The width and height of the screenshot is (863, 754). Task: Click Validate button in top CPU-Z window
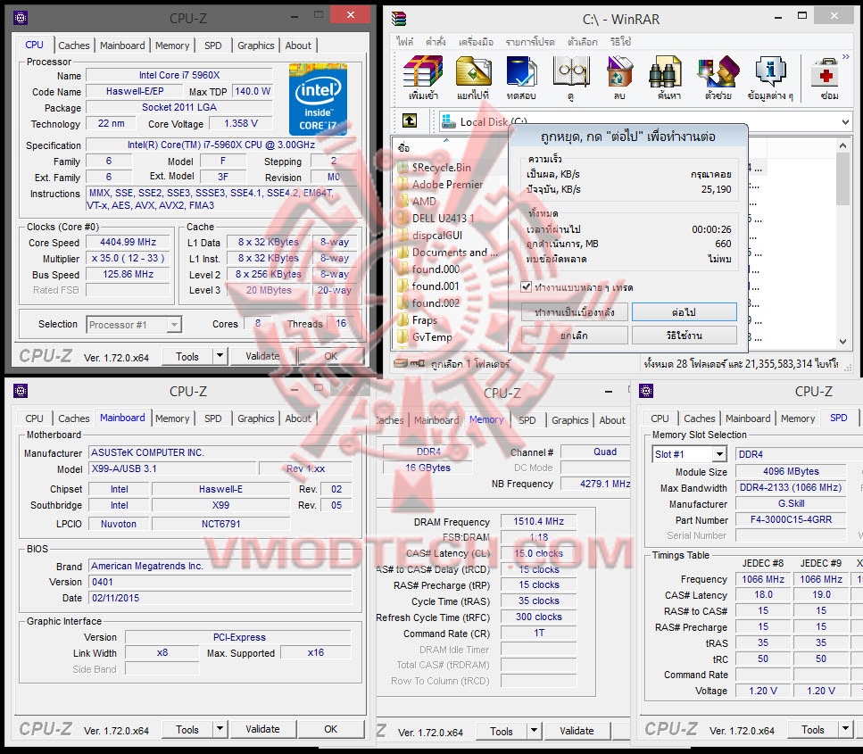click(262, 356)
